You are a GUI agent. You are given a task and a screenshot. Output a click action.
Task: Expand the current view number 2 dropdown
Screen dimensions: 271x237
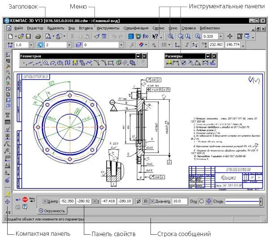click(69, 45)
